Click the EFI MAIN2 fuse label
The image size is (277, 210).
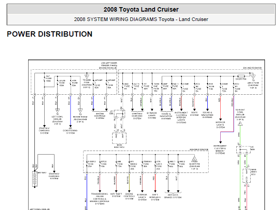click(x=134, y=165)
